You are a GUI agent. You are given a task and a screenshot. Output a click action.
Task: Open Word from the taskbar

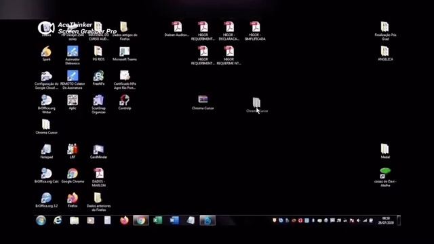click(174, 220)
